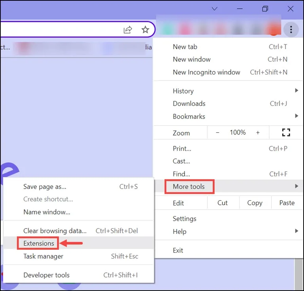Decrease zoom with the minus button
This screenshot has width=304, height=291.
218,132
